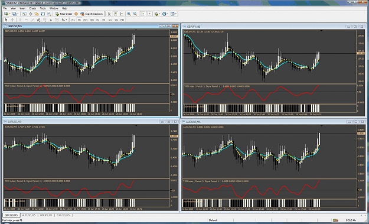
Task: Click the Profiles toolbar icon
Action: click(x=14, y=14)
